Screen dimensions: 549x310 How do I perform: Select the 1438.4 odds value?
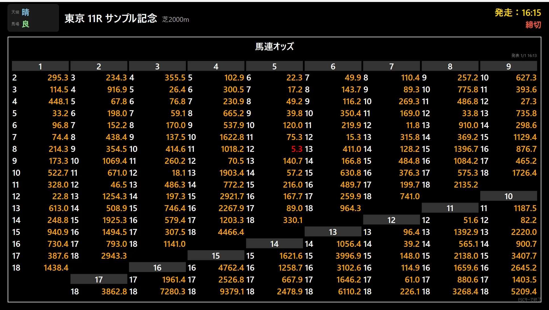56,267
